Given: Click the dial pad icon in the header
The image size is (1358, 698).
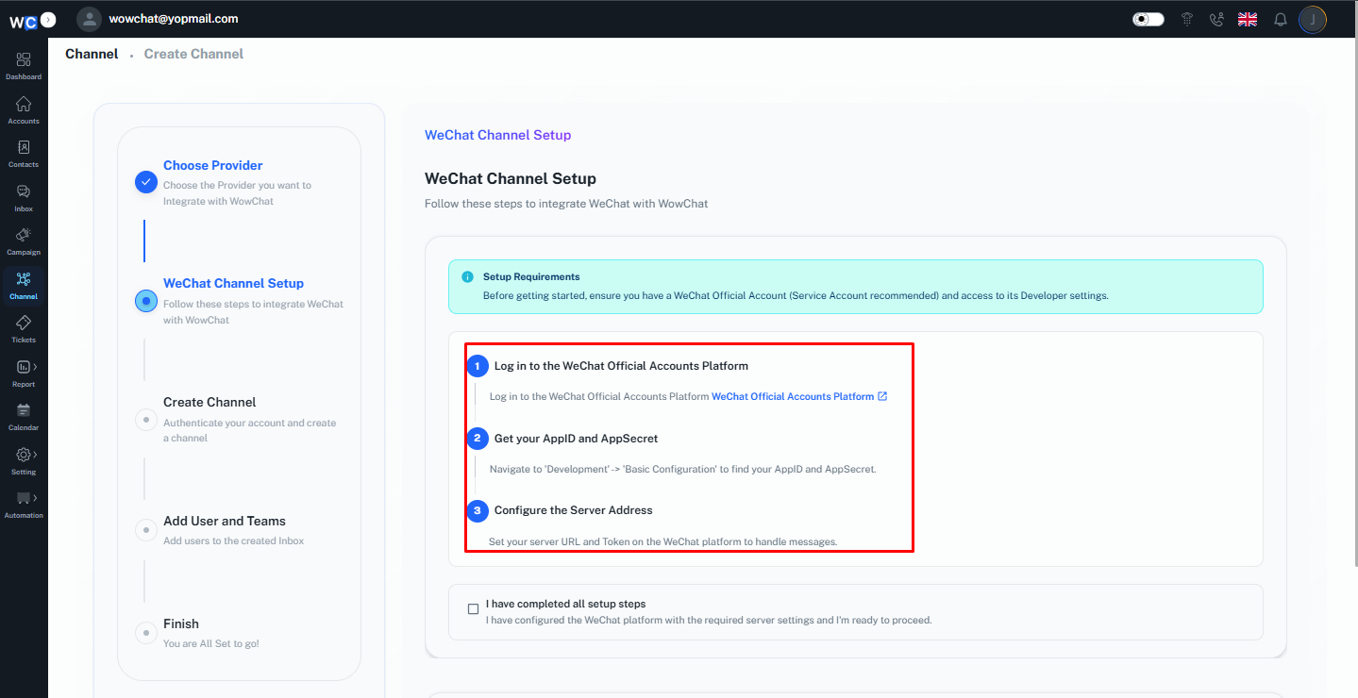Looking at the screenshot, I should (1187, 19).
